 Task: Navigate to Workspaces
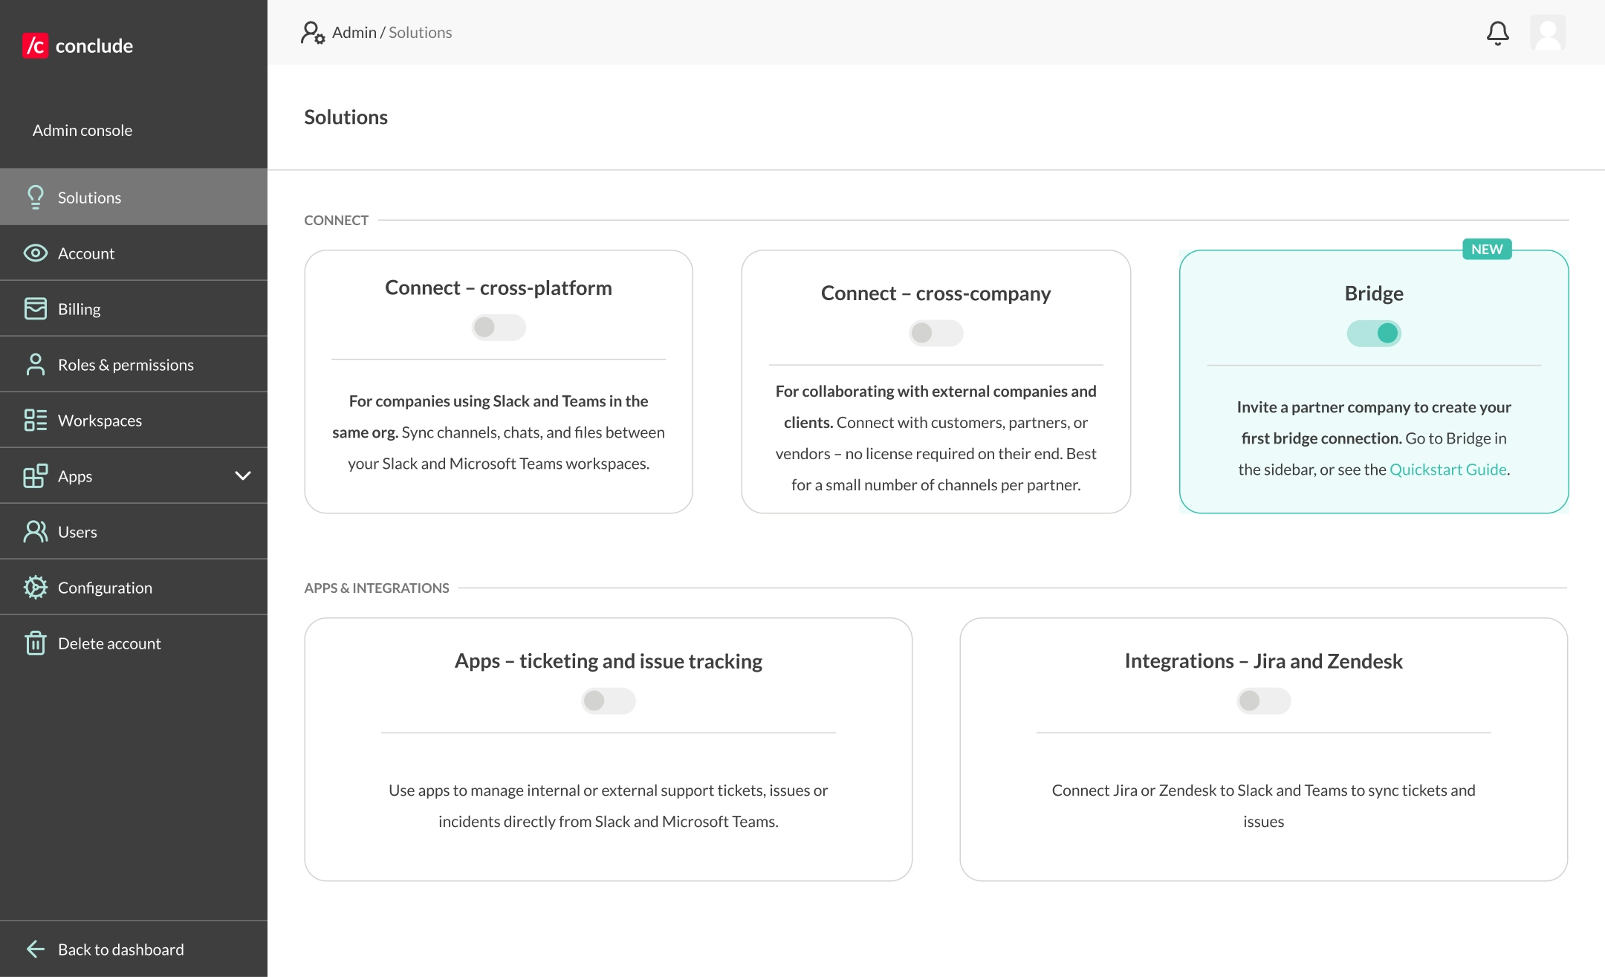(134, 420)
